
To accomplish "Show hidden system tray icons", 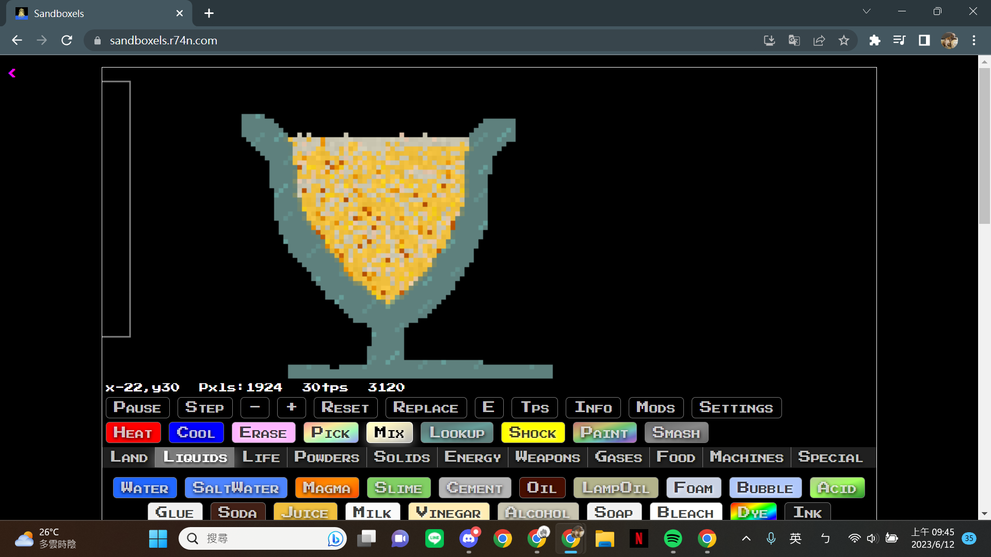I will pos(746,539).
